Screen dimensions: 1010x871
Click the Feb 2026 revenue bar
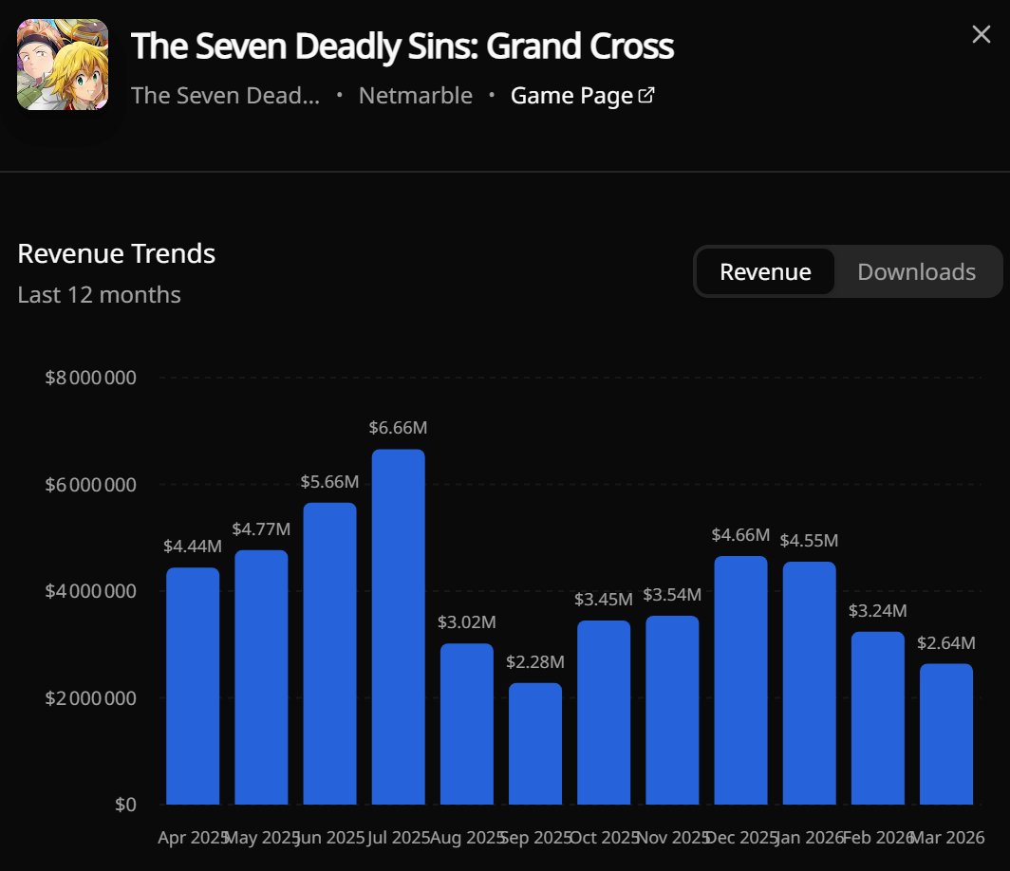(x=878, y=718)
